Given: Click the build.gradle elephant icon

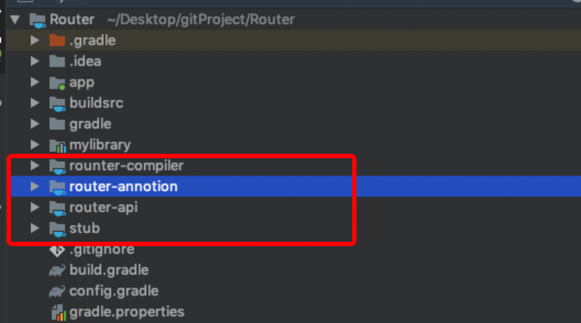Looking at the screenshot, I should coord(57,271).
